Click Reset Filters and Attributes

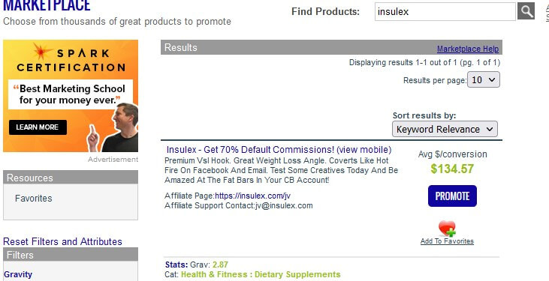coord(62,241)
